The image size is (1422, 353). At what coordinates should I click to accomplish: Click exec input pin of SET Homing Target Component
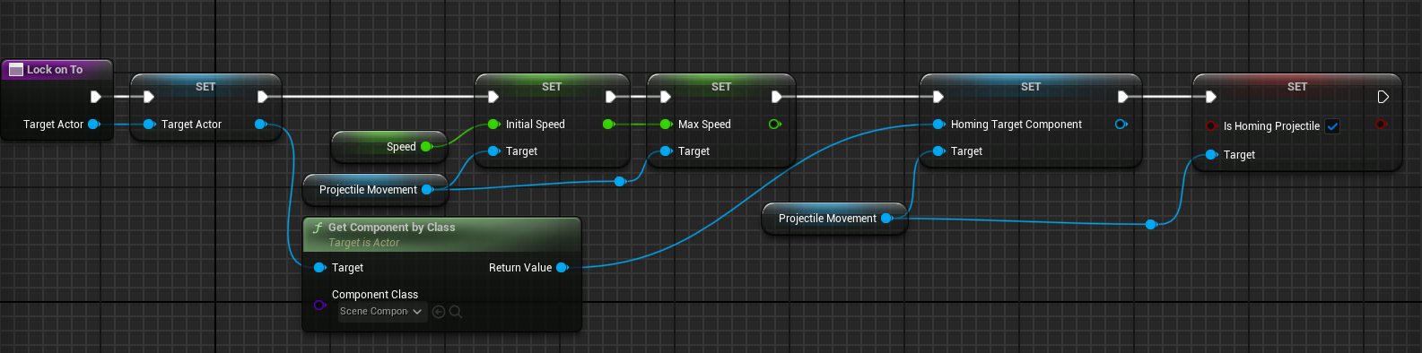(x=938, y=97)
